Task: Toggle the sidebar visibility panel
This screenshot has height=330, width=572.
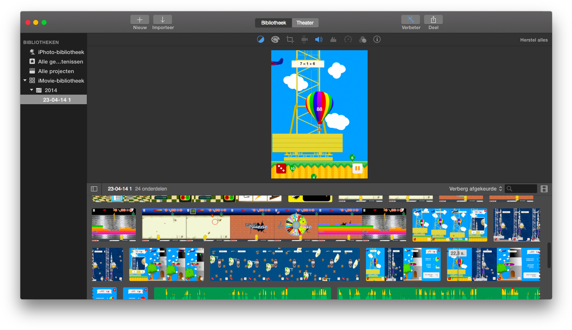Action: point(94,188)
